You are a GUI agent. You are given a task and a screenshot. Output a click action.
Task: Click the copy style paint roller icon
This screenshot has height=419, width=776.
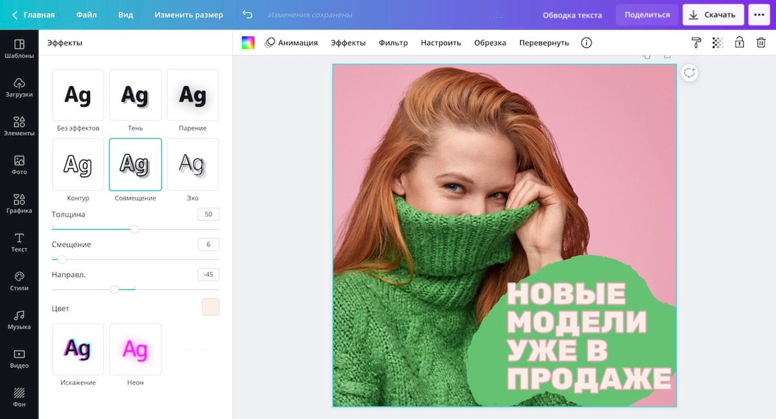point(696,43)
